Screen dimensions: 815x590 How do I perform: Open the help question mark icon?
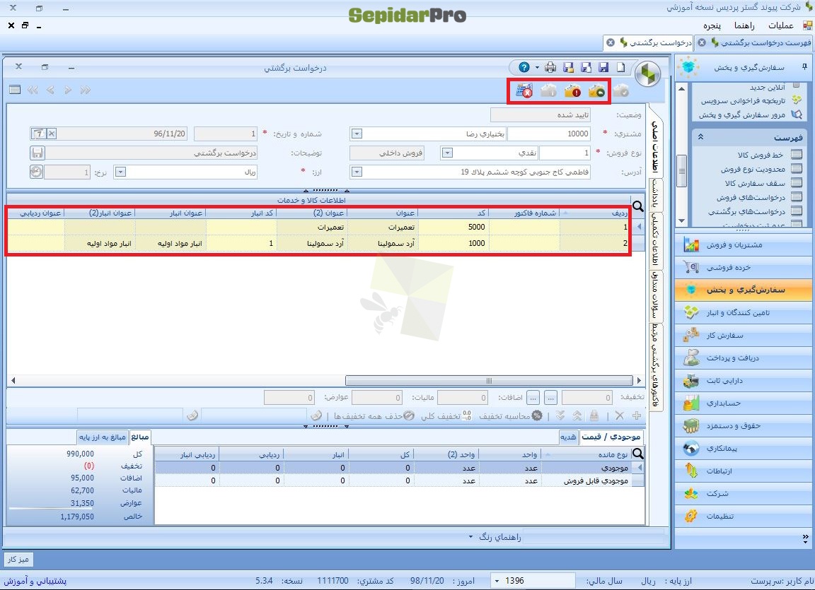pyautogui.click(x=524, y=67)
